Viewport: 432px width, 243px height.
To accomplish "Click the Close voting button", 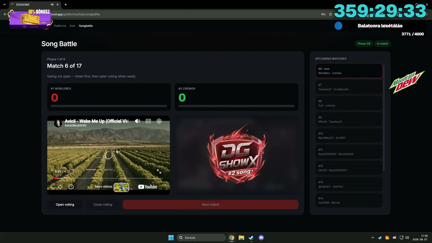I will pos(103,205).
